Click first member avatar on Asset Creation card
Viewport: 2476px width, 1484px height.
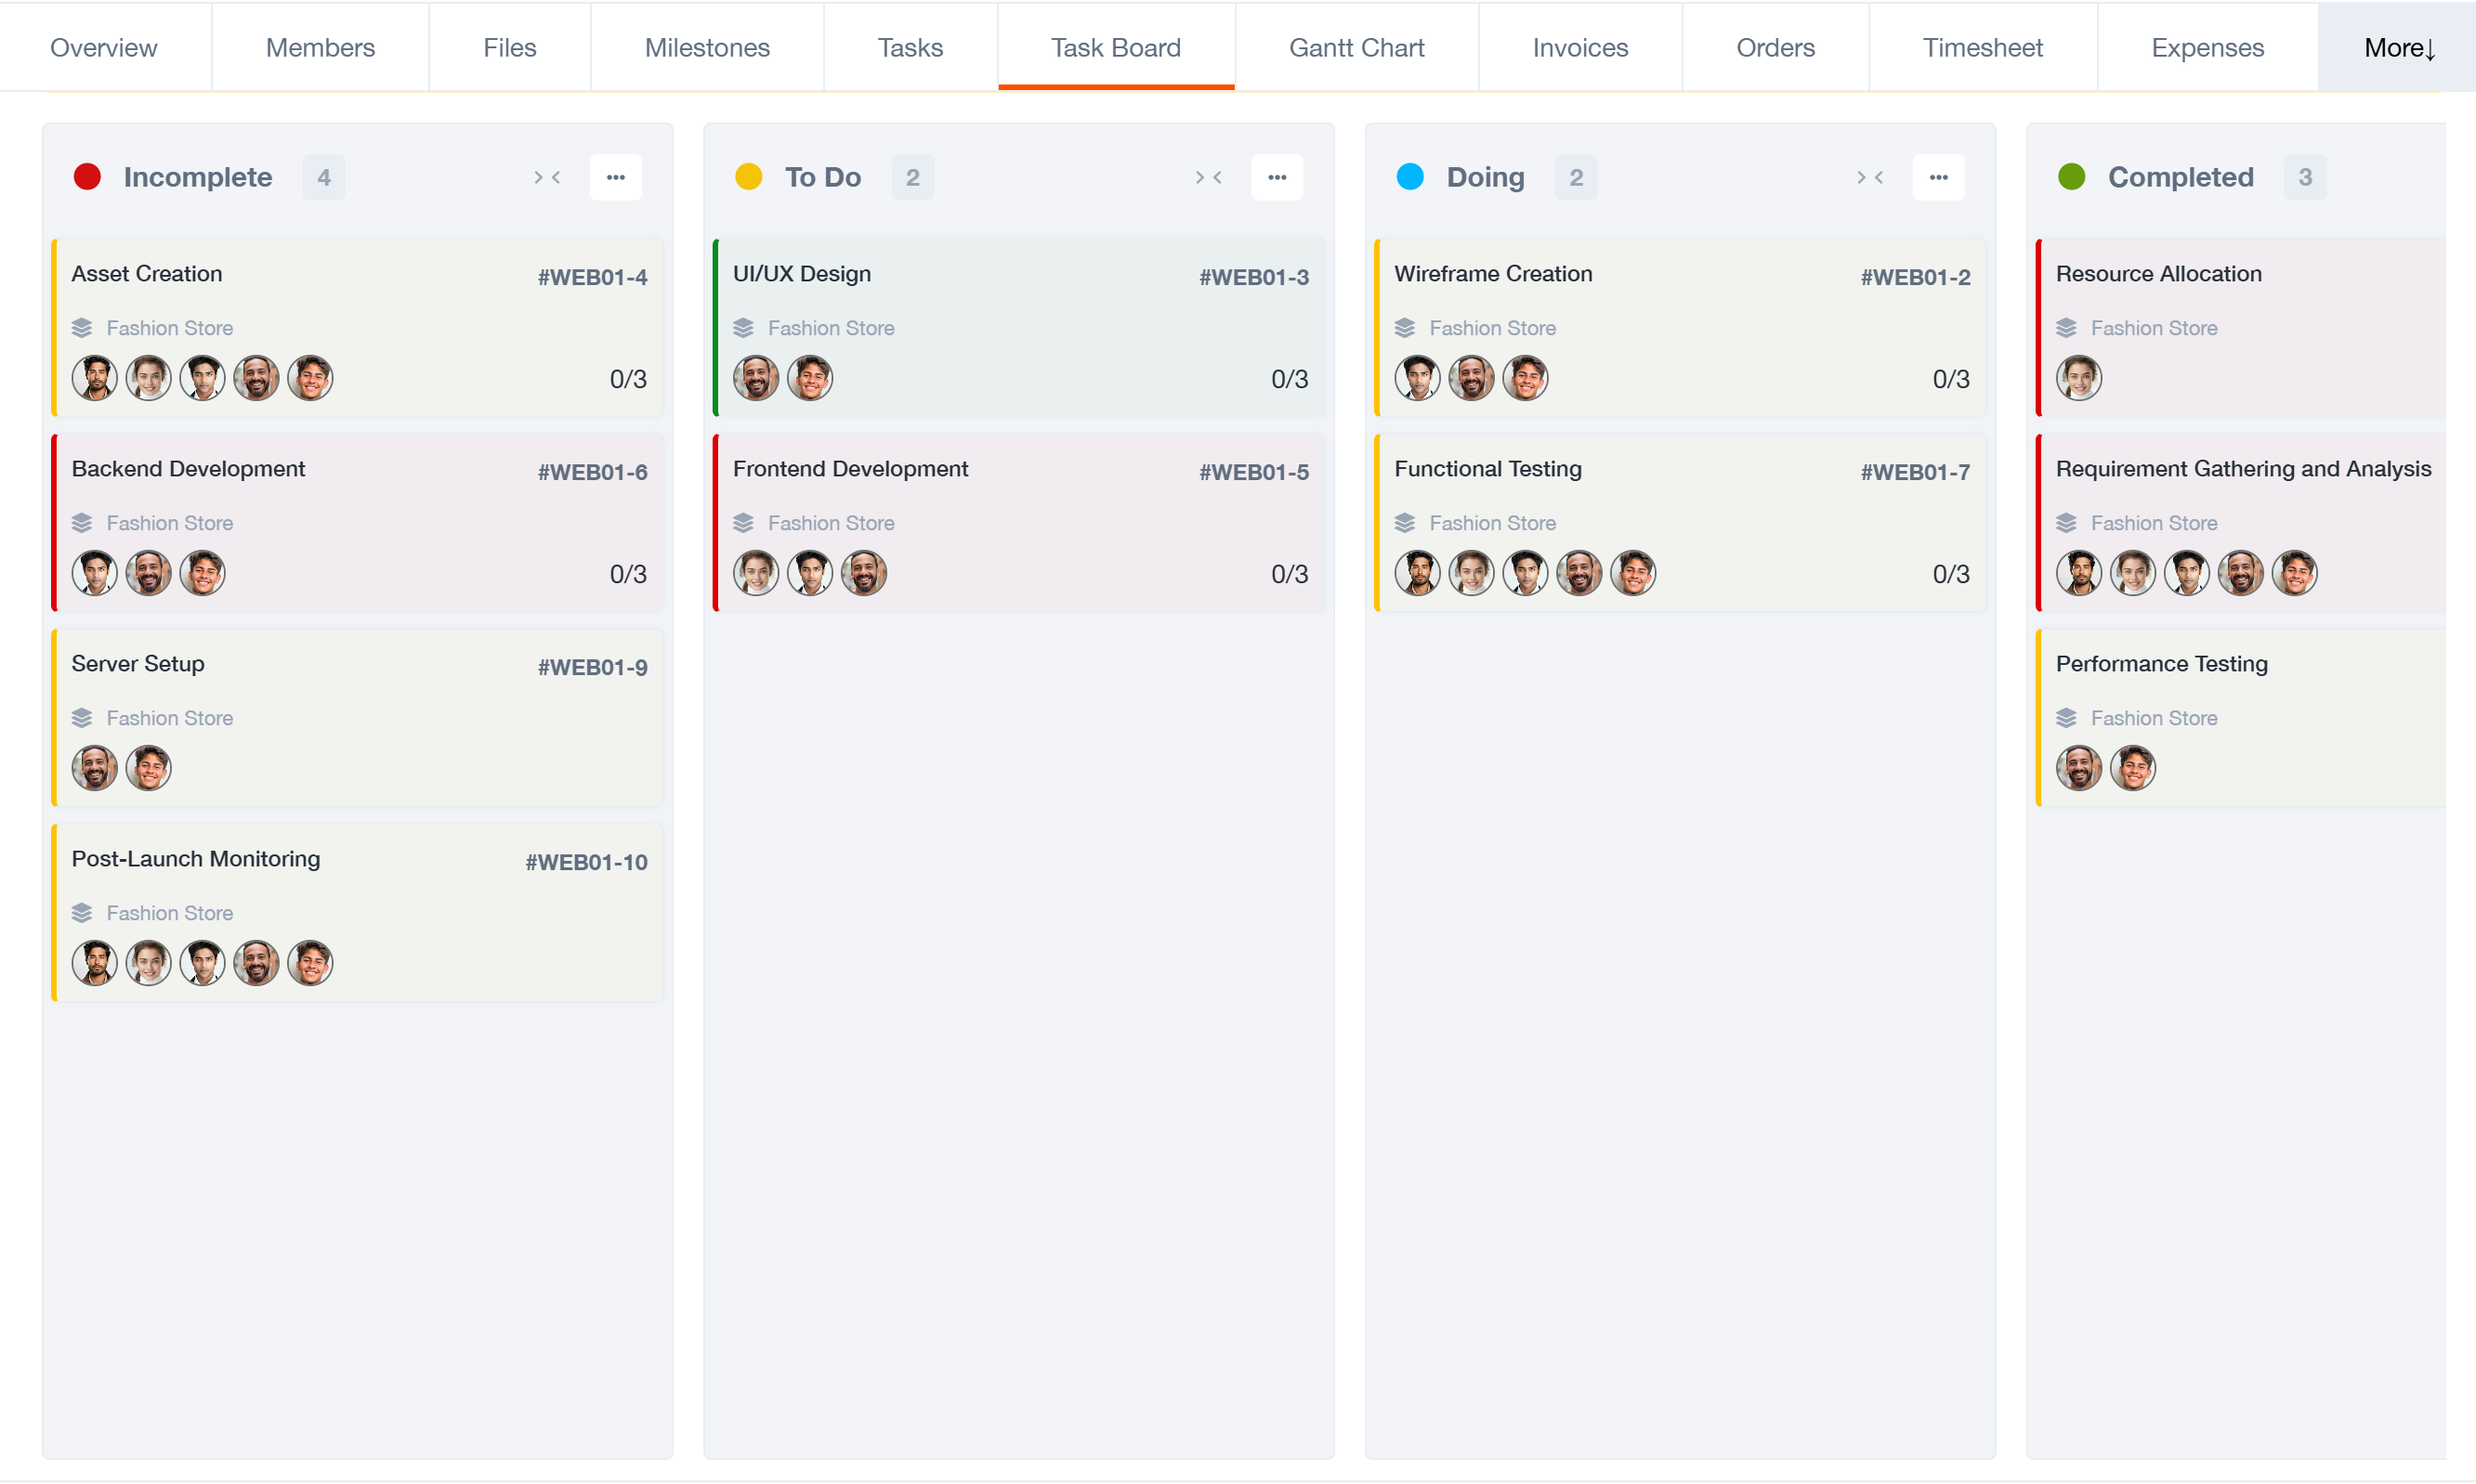coord(95,379)
